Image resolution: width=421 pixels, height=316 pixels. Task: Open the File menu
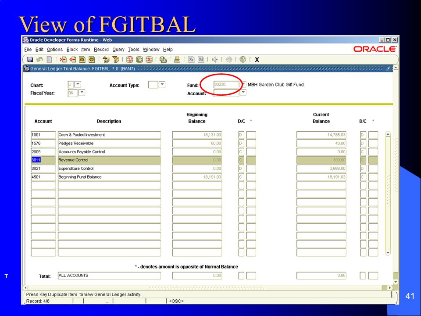28,50
